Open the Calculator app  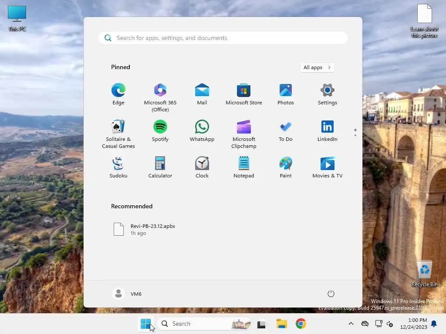click(160, 167)
